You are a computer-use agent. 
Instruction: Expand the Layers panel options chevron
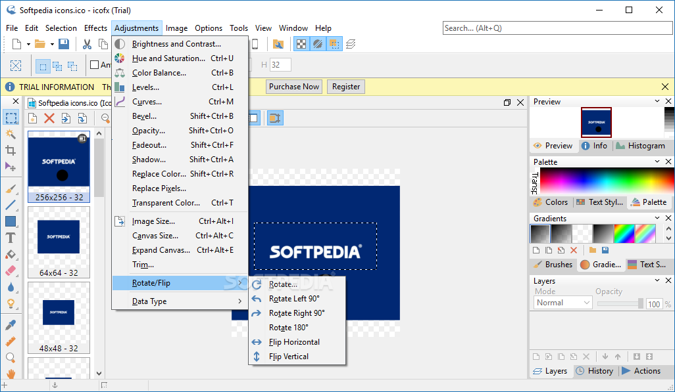point(657,280)
